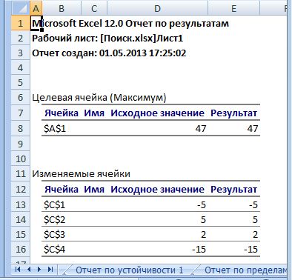Click result value 2 in $C$3 row

tap(255, 235)
